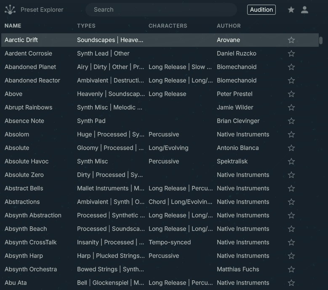The width and height of the screenshot is (328, 290).
Task: Click the author Antonio Blanca
Action: 237,148
